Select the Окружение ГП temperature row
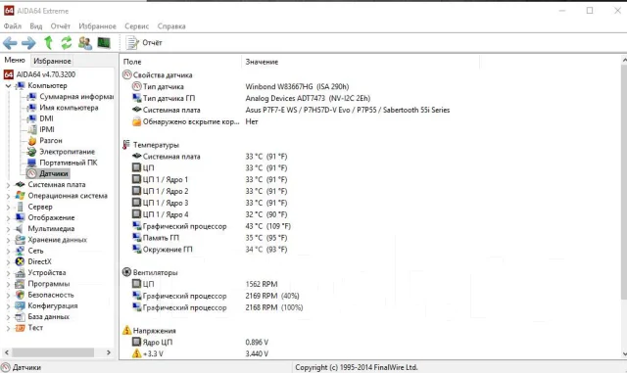This screenshot has height=373, width=627. click(x=370, y=250)
